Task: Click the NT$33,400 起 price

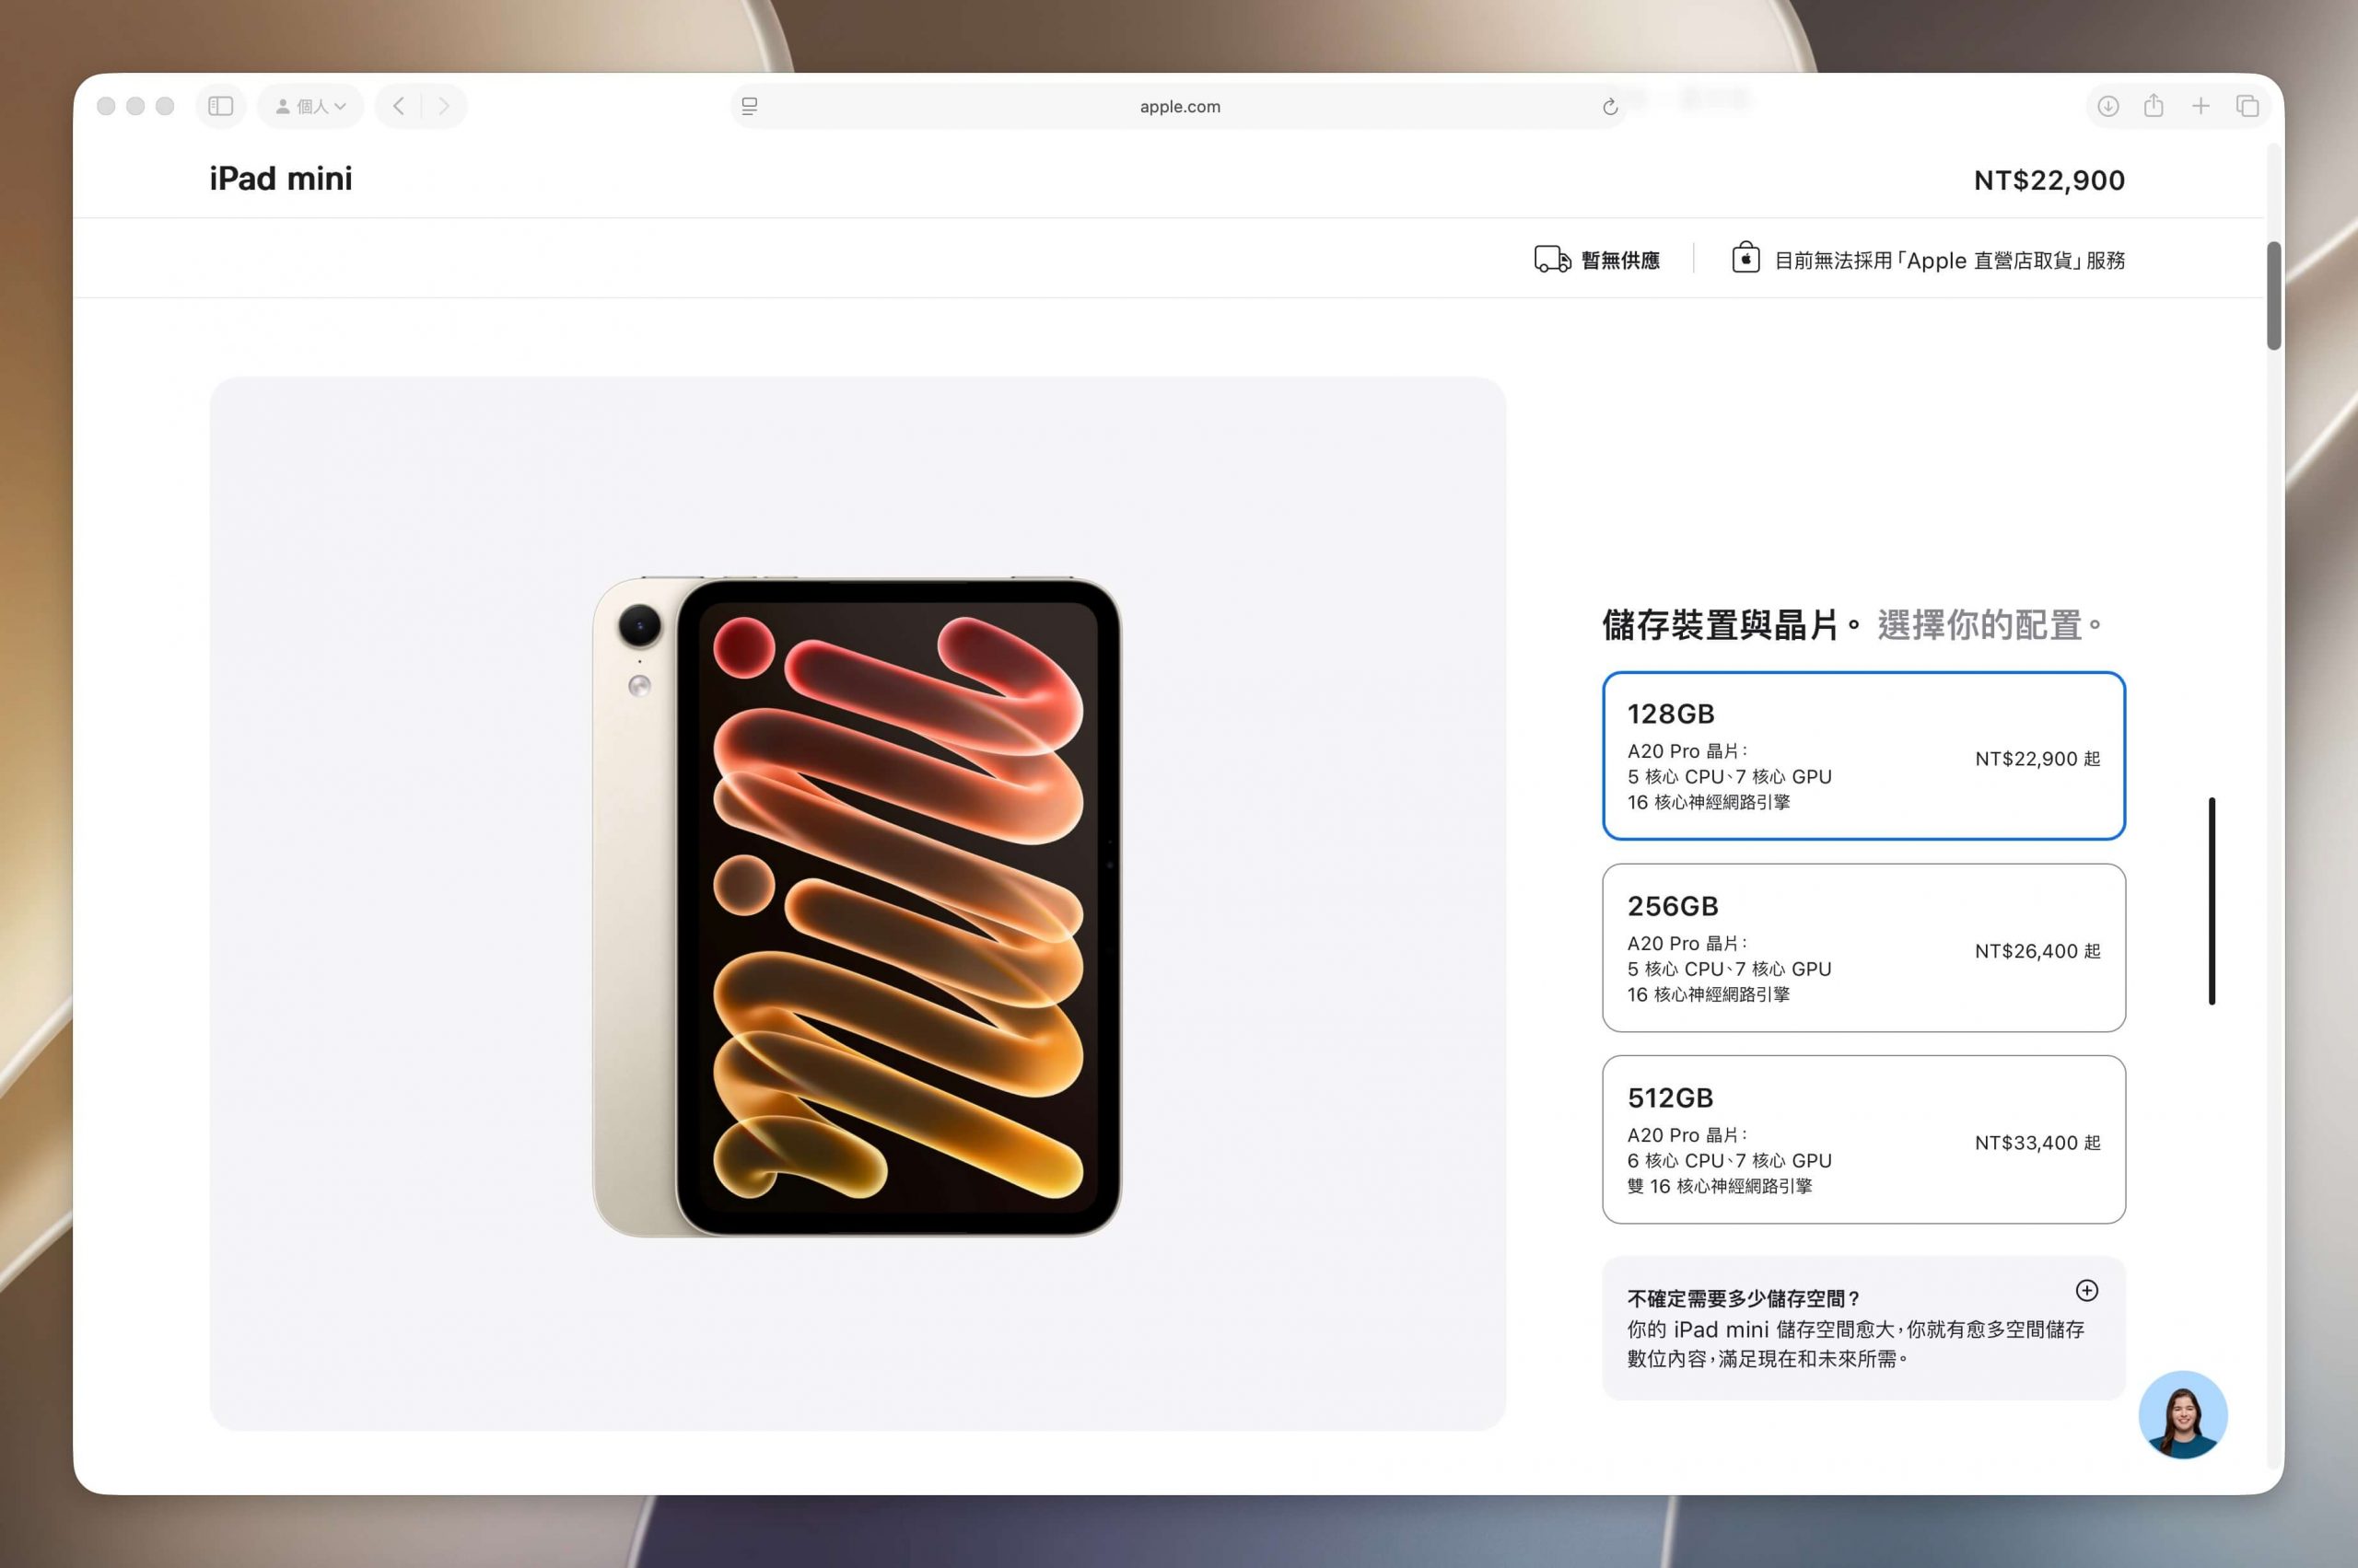Action: click(2037, 1143)
